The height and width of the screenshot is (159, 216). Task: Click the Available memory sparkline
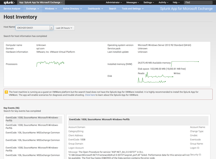(x=185, y=64)
